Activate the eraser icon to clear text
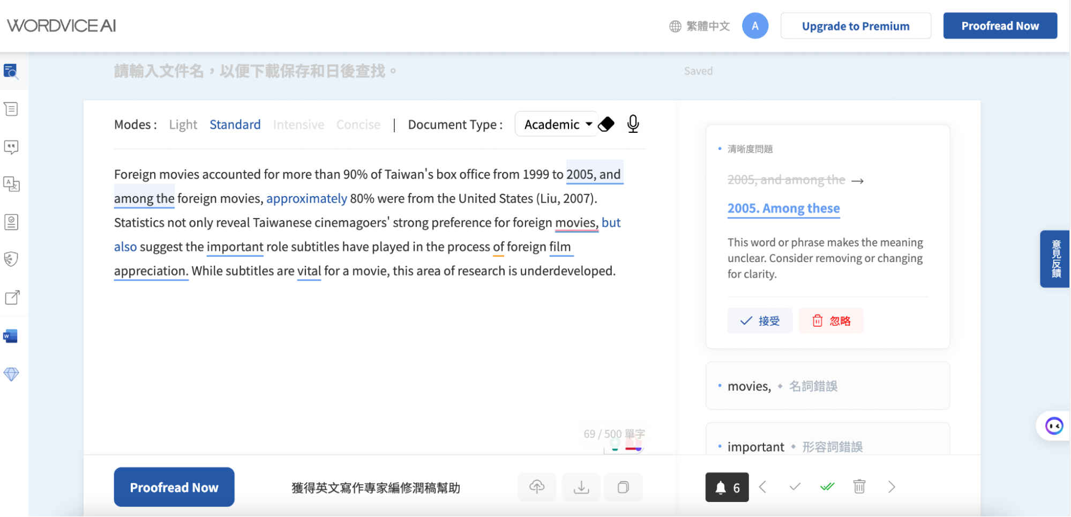 pyautogui.click(x=605, y=124)
